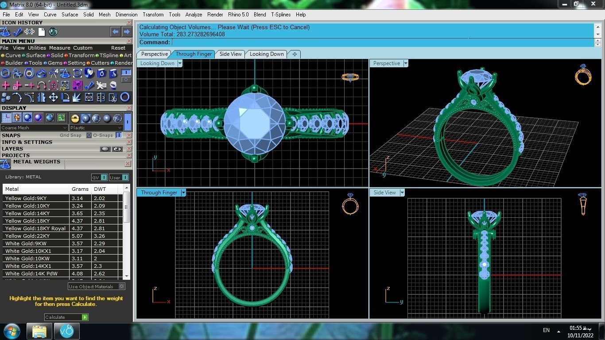This screenshot has height=340, width=605.
Task: Toggle Grid Snap on
Action: point(90,135)
